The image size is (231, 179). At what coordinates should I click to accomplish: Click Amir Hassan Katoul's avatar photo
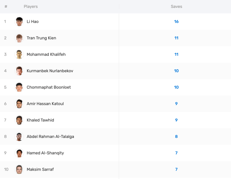coord(19,104)
